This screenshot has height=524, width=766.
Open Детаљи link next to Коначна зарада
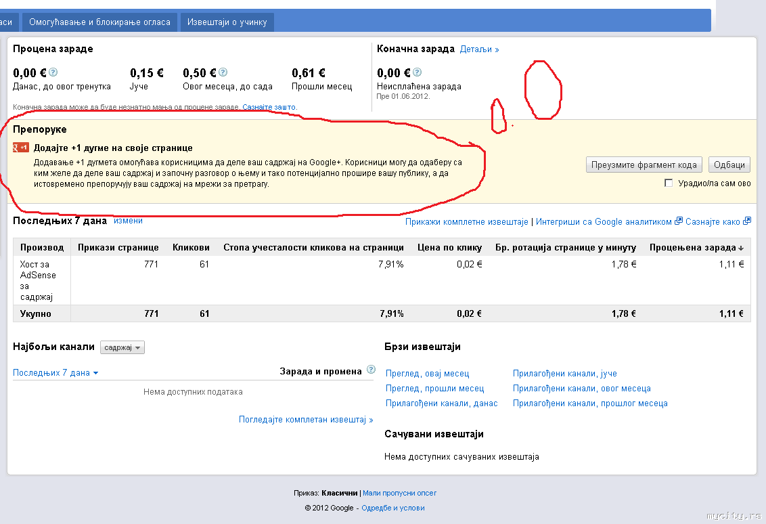479,49
